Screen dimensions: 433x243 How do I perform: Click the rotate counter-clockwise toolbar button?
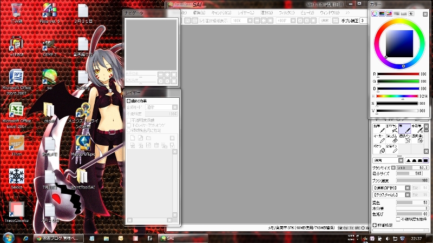pyautogui.click(x=300, y=21)
